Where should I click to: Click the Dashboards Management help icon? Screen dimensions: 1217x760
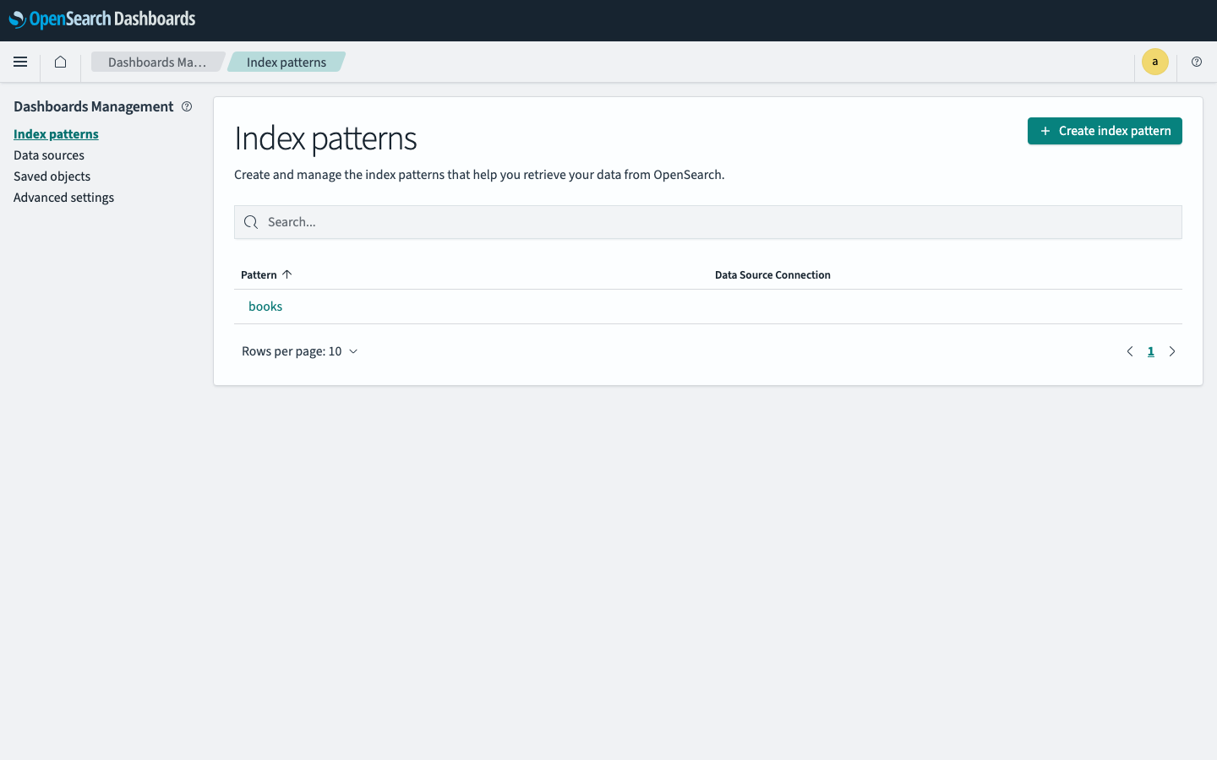coord(187,106)
